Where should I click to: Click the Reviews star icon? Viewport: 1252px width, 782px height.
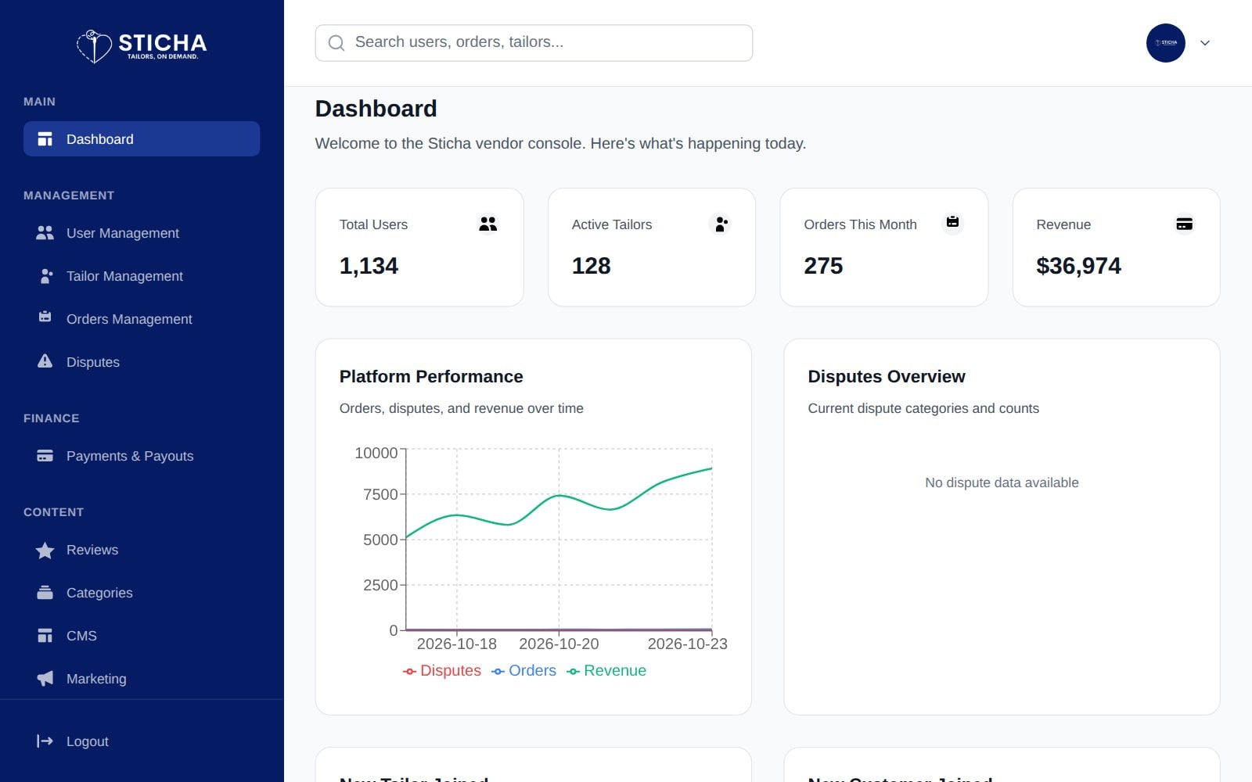pyautogui.click(x=45, y=550)
